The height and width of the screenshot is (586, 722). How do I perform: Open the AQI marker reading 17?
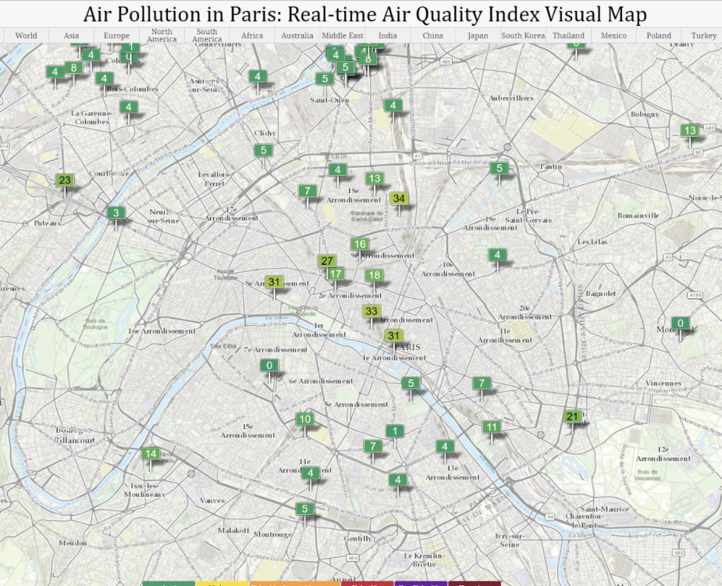pyautogui.click(x=336, y=273)
